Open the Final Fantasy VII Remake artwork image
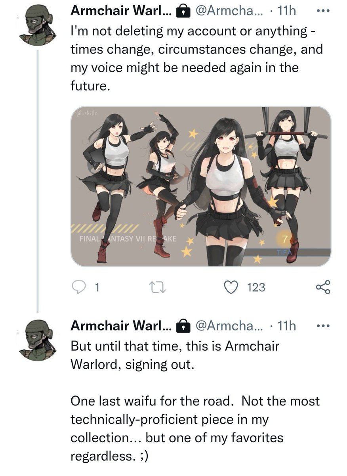This screenshot has width=347, height=476. tap(201, 186)
